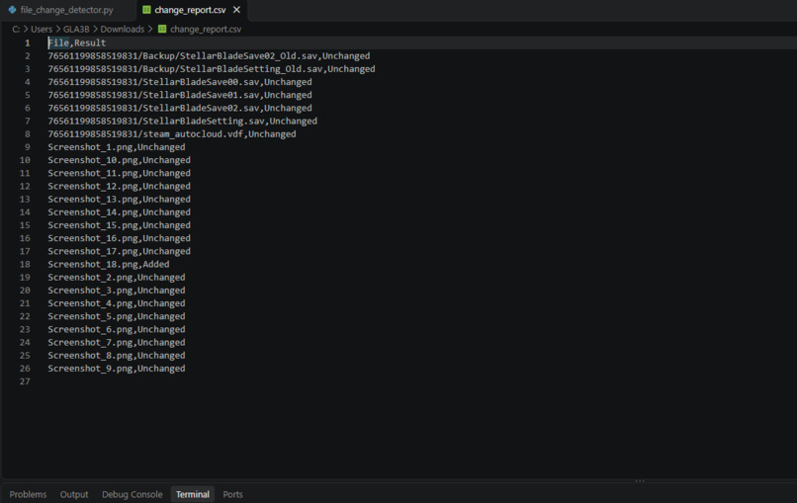Click the steam_autocloud.vdf line

pyautogui.click(x=172, y=134)
